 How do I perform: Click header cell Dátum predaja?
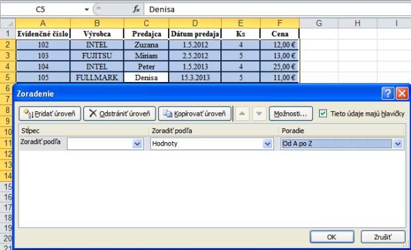[x=195, y=34]
